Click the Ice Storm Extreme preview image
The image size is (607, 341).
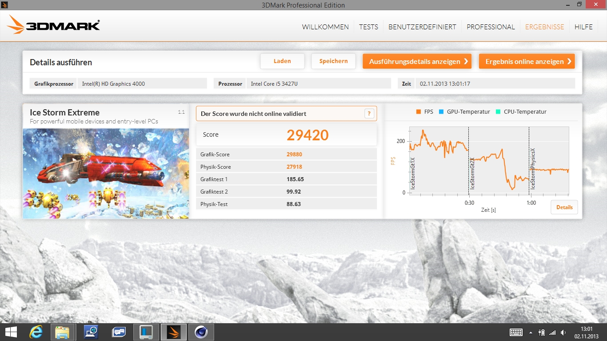106,173
